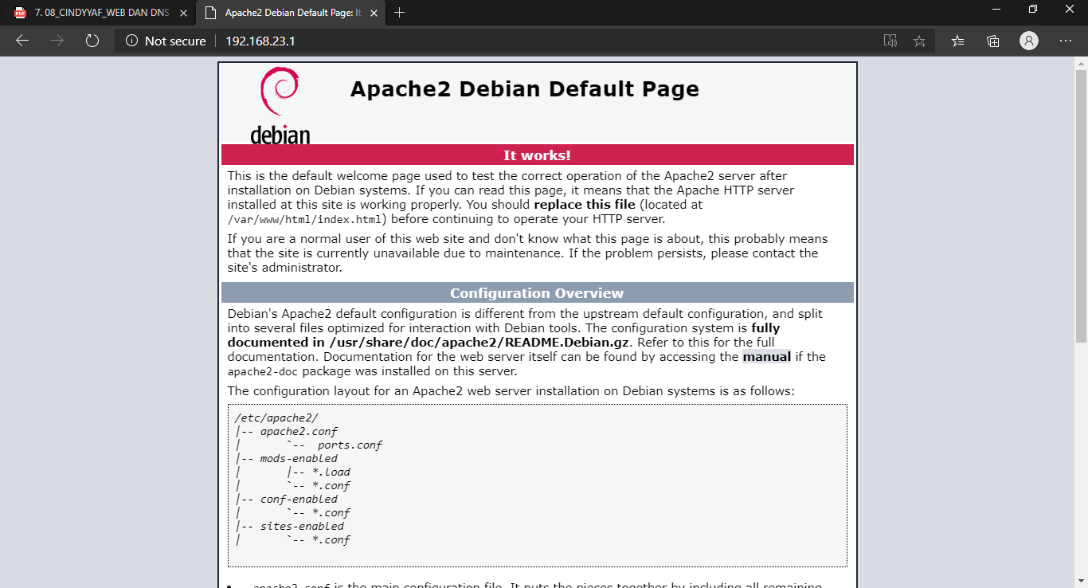The image size is (1088, 588).
Task: Open the Favorites list icon
Action: tap(958, 41)
